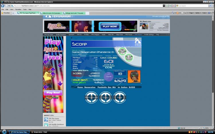
Task: Click the Multiplayer round button
Action: coord(91,97)
